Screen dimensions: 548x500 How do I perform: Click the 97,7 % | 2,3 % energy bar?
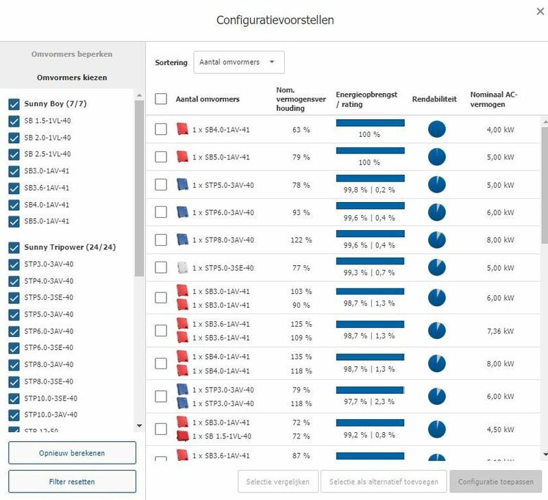coord(370,390)
